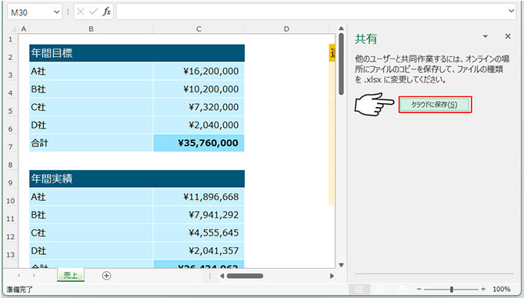Click 合計 label in row 7
The width and height of the screenshot is (524, 298).
point(91,142)
